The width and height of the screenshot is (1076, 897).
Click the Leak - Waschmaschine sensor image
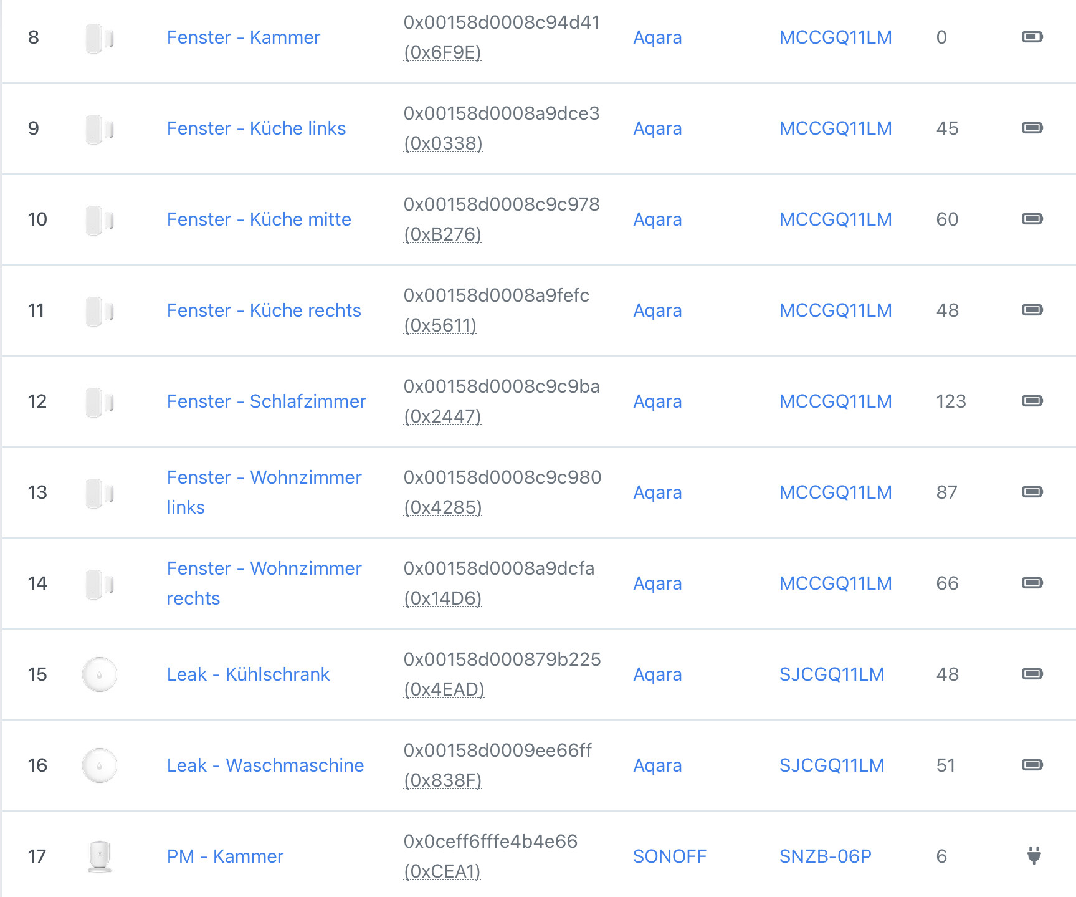coord(100,765)
